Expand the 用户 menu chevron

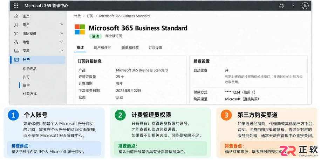point(62,24)
